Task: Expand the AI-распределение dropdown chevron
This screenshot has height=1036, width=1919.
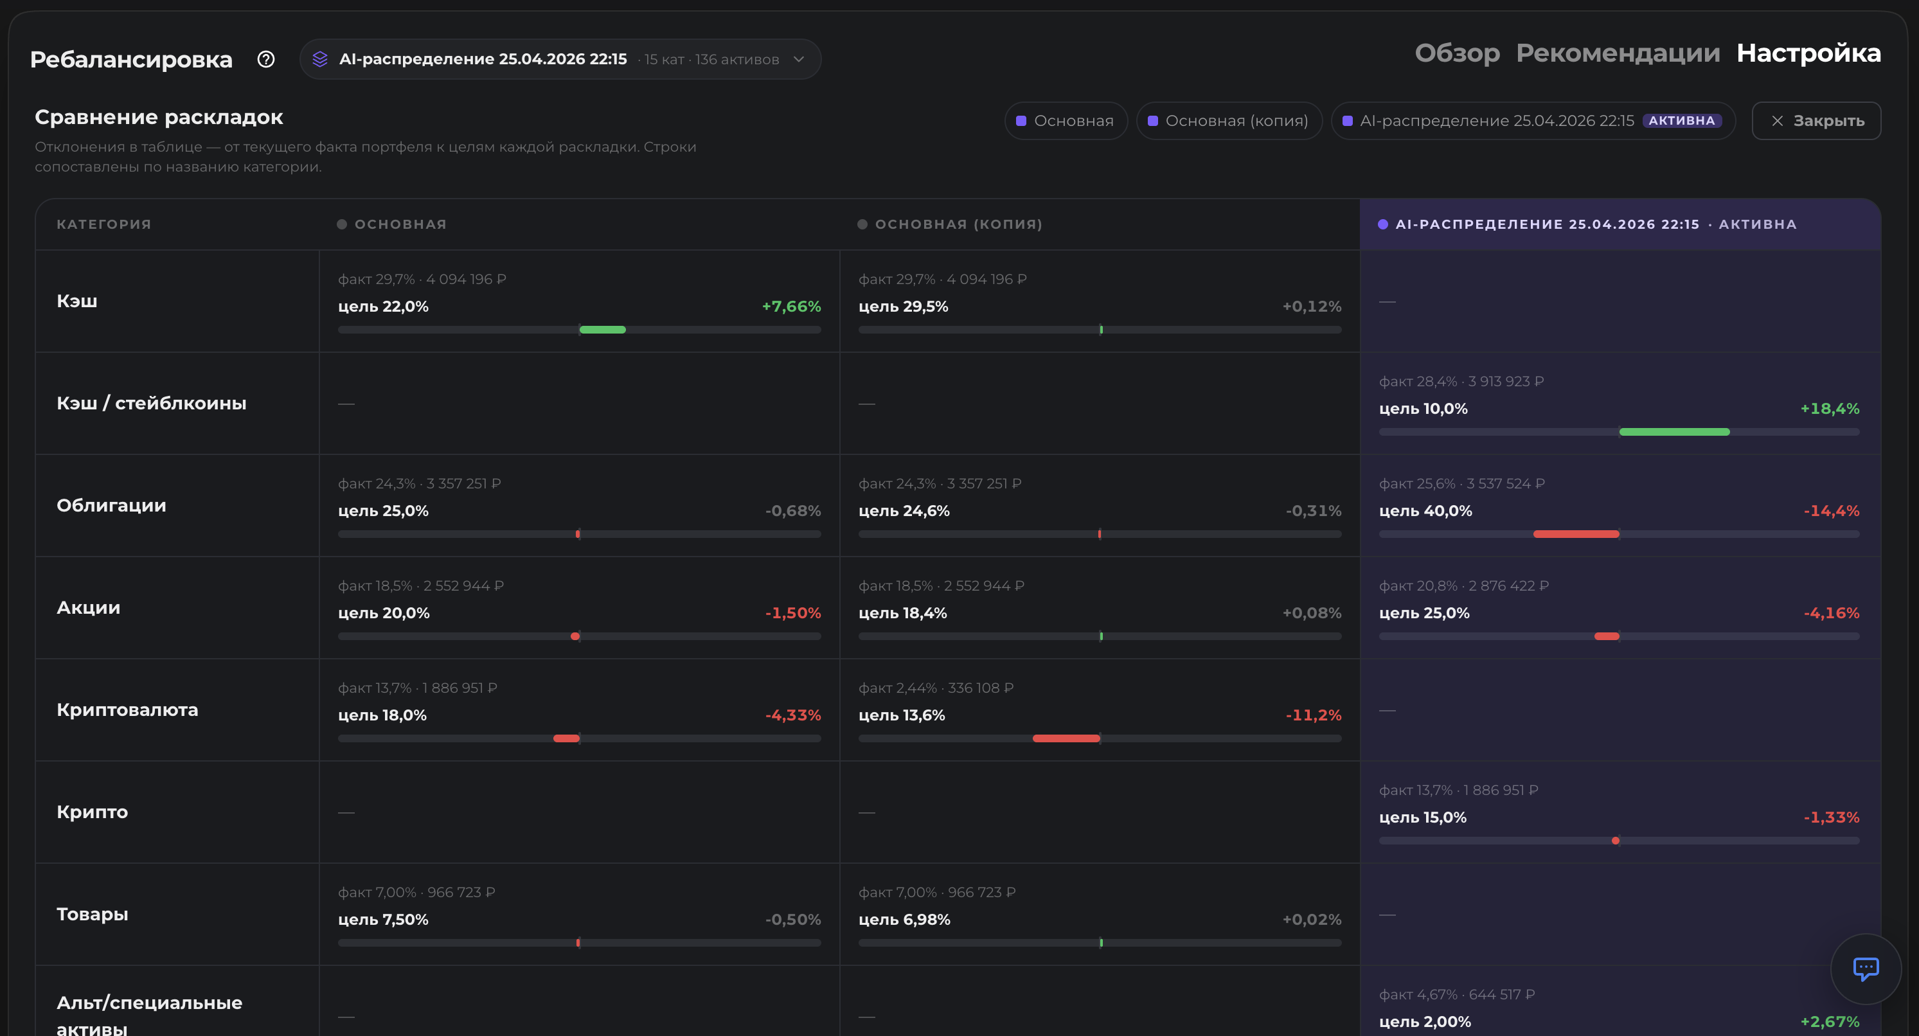Action: (x=799, y=60)
